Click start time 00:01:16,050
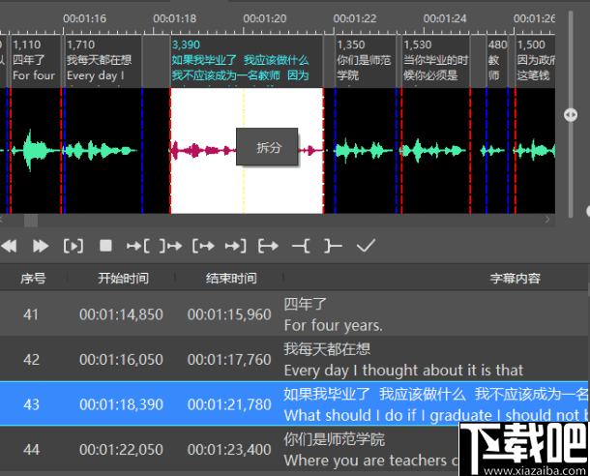 tap(121, 360)
